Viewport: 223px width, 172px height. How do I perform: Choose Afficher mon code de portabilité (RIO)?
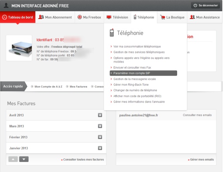coord(137,96)
